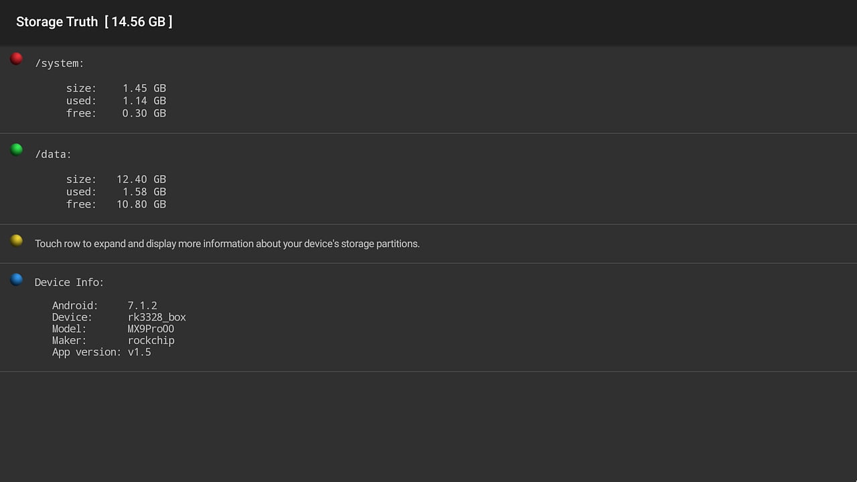Viewport: 857px width, 482px height.
Task: Click the yellow ball icon beside the hint
Action: (x=17, y=240)
